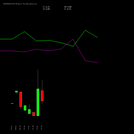
Task: Click the large red candlestick above 06 Oct
Action: pos(21,99)
